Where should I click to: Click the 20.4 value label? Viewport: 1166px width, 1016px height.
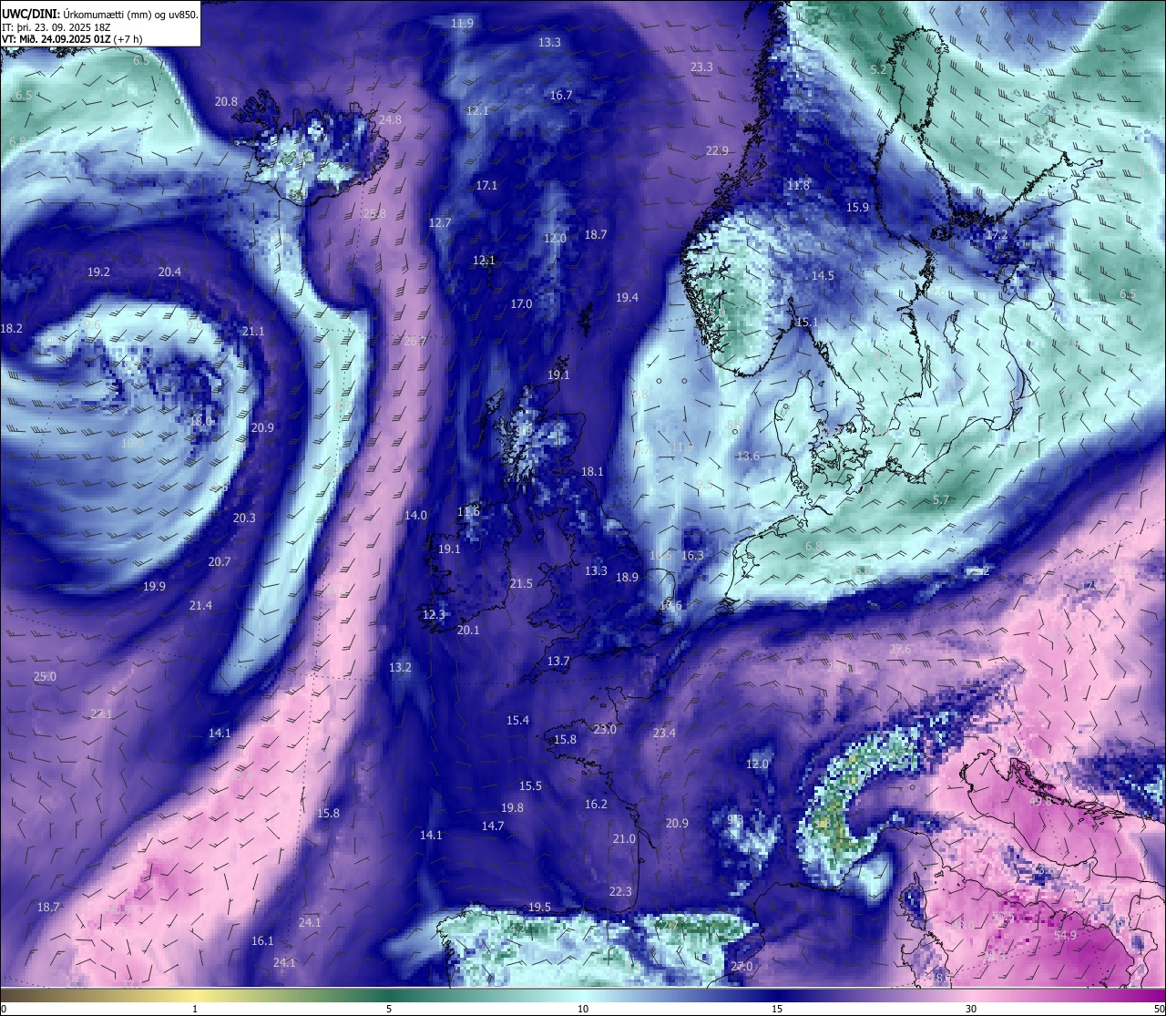tap(169, 272)
